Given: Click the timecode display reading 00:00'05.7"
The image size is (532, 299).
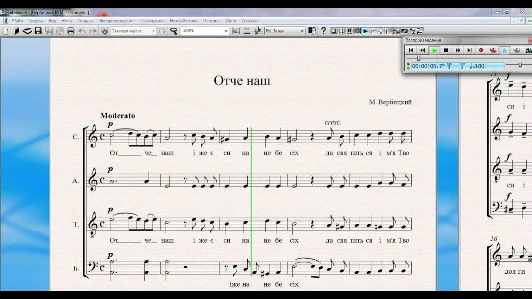Looking at the screenshot, I should [x=428, y=66].
